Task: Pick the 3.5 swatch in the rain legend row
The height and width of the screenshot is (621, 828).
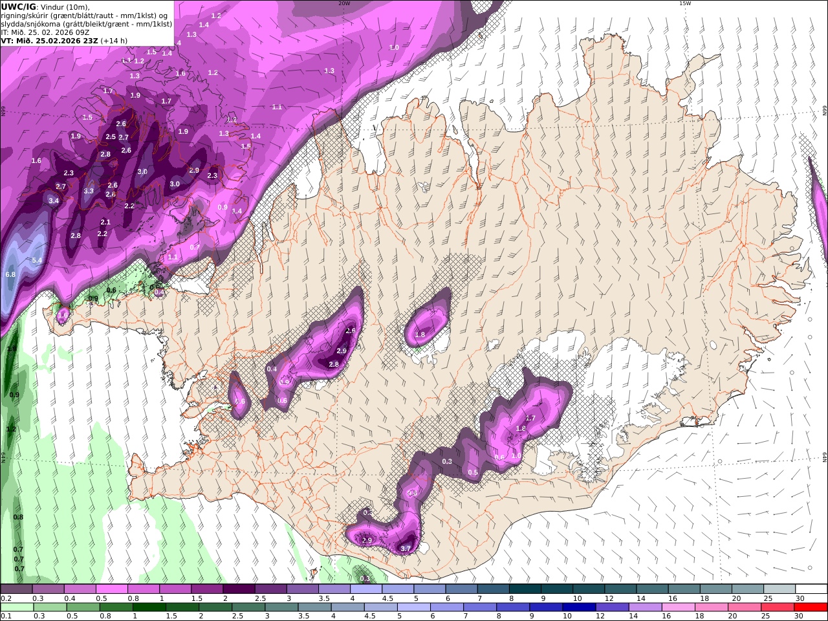Action: [314, 607]
